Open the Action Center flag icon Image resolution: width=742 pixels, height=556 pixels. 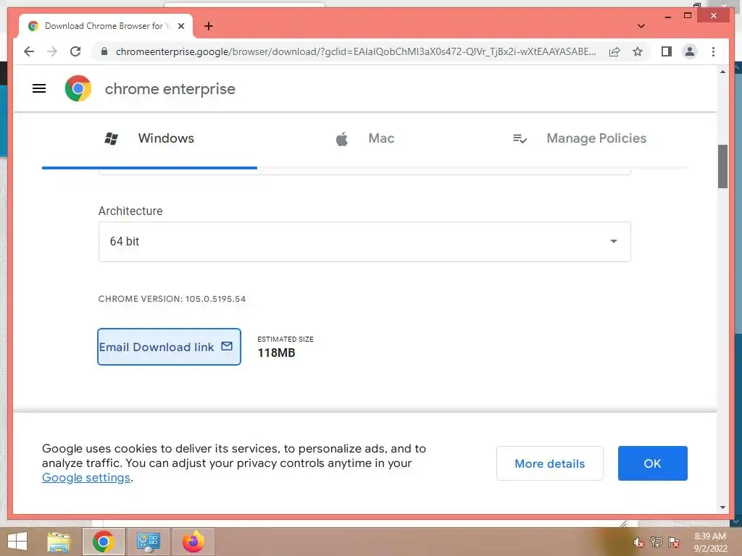tap(674, 542)
